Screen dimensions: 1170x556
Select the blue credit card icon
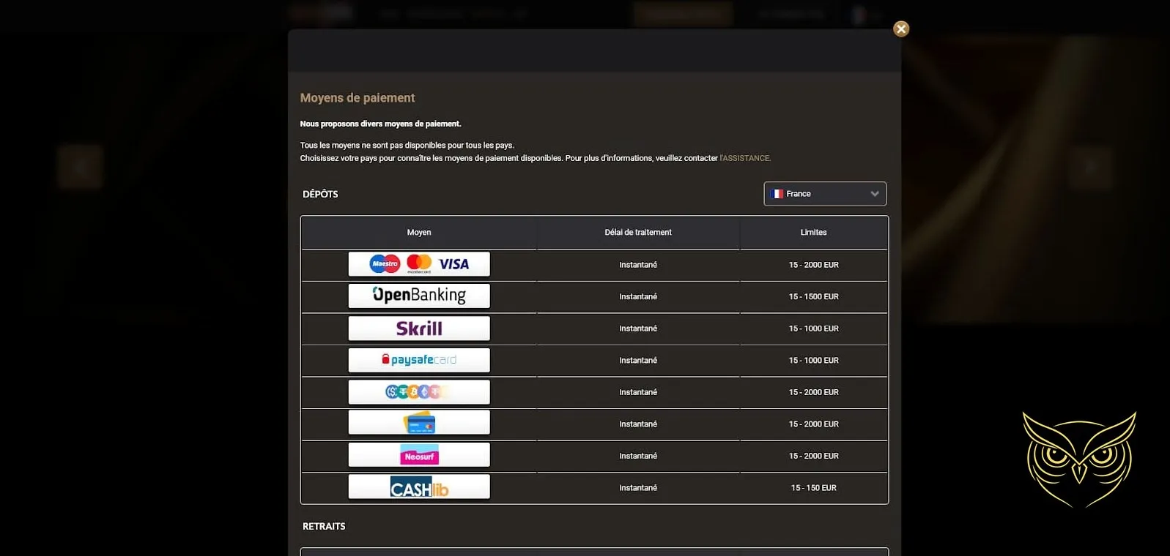click(x=419, y=423)
